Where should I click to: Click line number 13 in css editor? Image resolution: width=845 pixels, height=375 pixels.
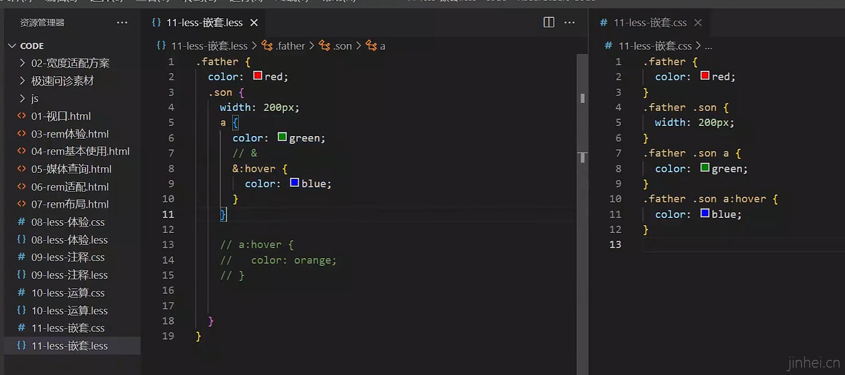click(x=615, y=244)
